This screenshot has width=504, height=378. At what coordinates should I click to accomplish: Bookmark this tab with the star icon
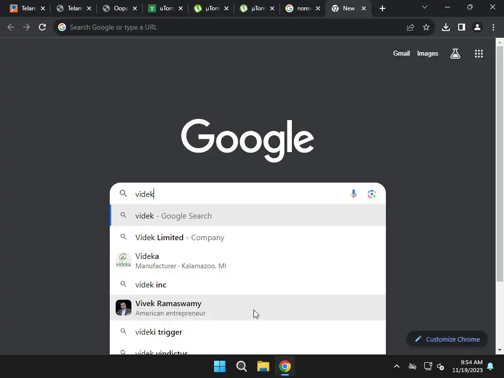point(426,28)
